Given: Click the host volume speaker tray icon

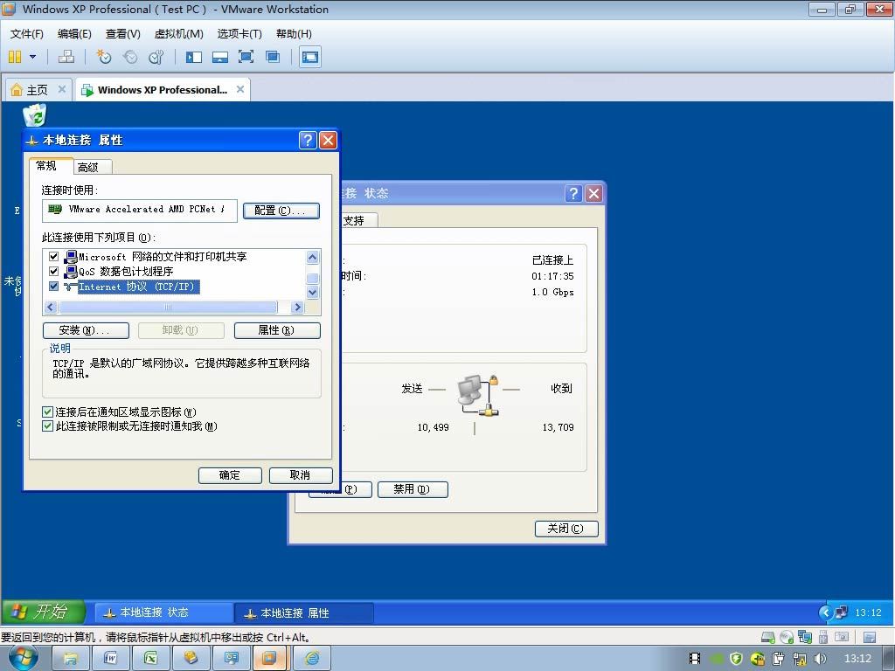Looking at the screenshot, I should point(820,659).
